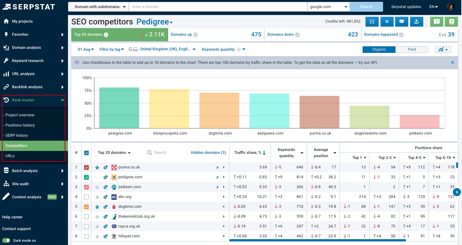Viewport: 462px width, 245px height.
Task: Click the chat comment icon button
Action: click(x=402, y=22)
